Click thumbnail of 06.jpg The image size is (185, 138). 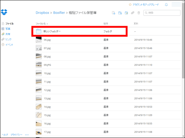(39, 40)
